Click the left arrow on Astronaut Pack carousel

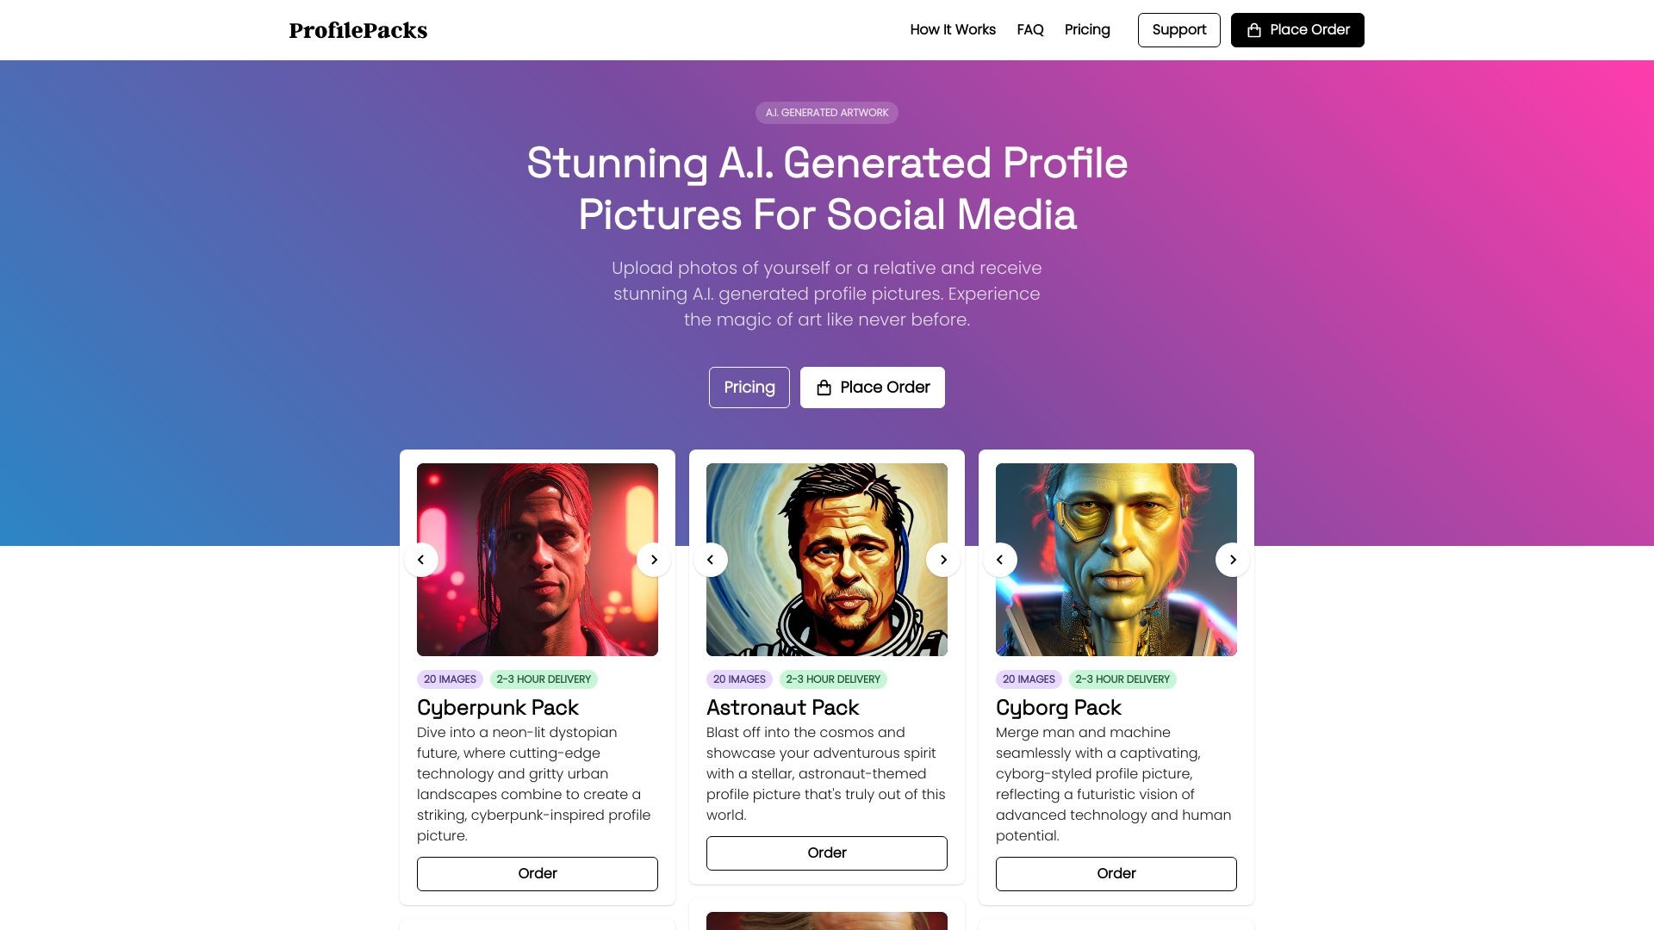coord(711,559)
